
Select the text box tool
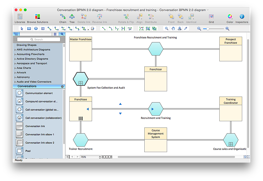click(x=43, y=29)
